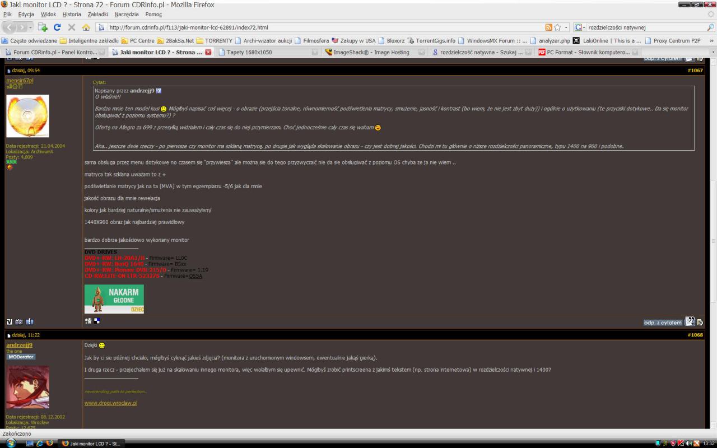Image resolution: width=717 pixels, height=448 pixels.
Task: Open the Pomoc menu
Action: click(153, 14)
